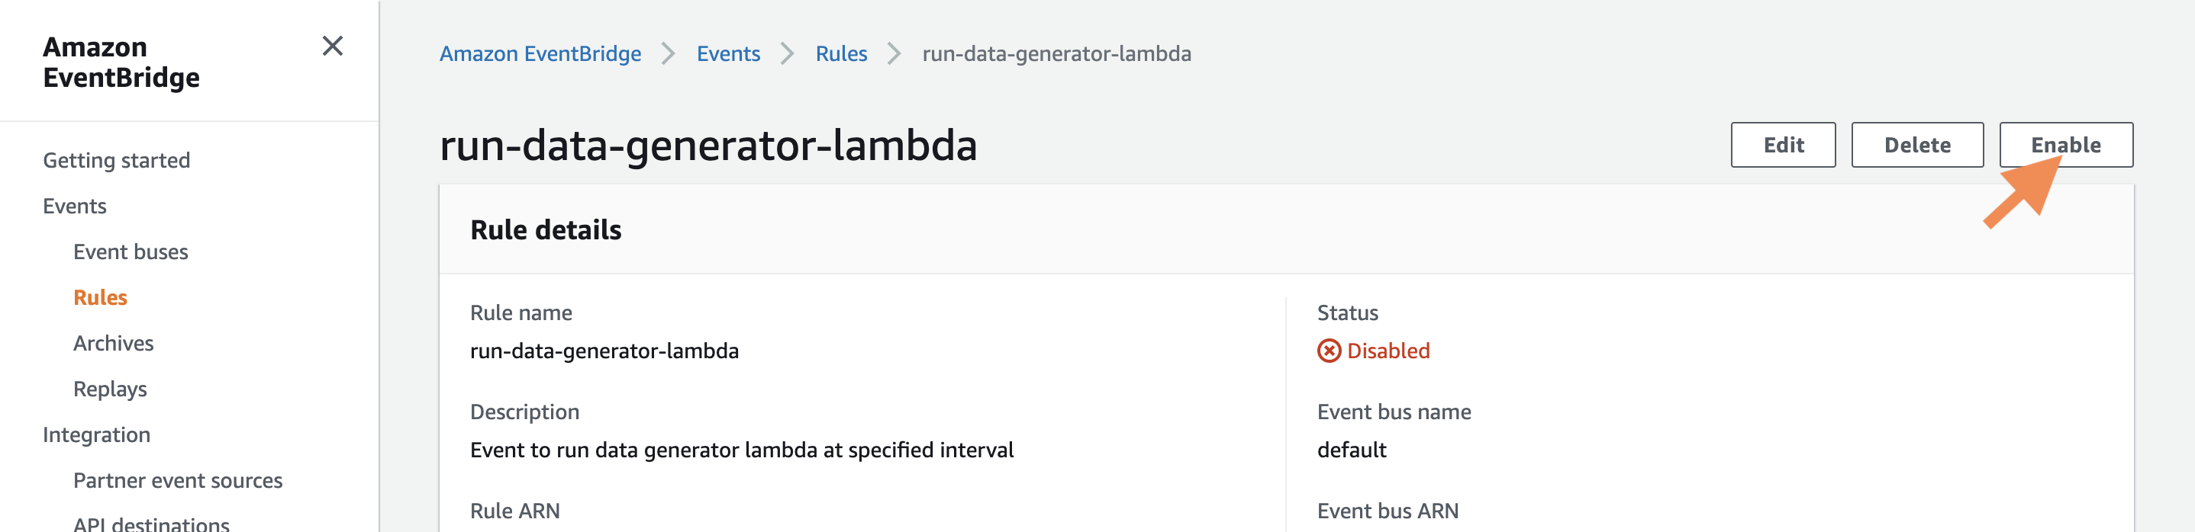Open Partner event sources
The height and width of the screenshot is (532, 2195).
(x=177, y=480)
